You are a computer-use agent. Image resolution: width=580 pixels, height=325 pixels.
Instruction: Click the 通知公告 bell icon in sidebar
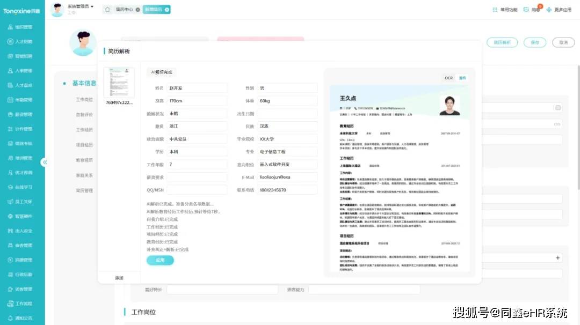click(10, 318)
